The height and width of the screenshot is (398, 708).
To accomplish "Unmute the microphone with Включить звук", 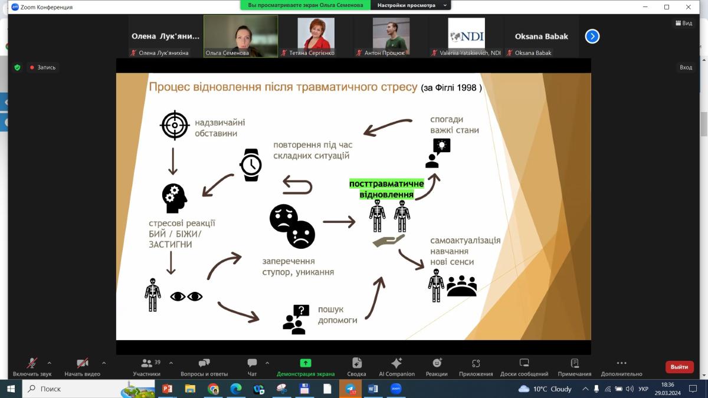I will pyautogui.click(x=32, y=367).
